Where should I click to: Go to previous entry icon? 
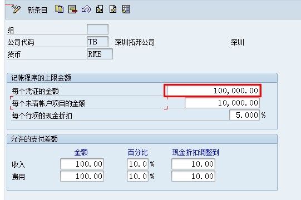[100, 9]
